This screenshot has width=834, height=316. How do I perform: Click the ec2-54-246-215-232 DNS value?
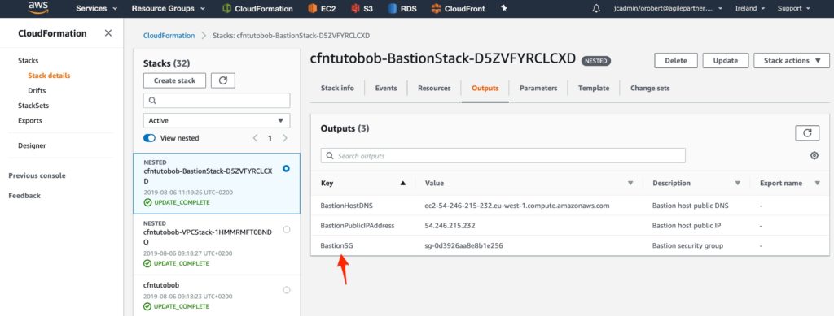(x=517, y=206)
